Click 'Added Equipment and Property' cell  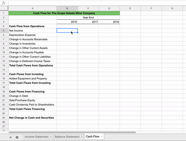pyautogui.click(x=33, y=79)
